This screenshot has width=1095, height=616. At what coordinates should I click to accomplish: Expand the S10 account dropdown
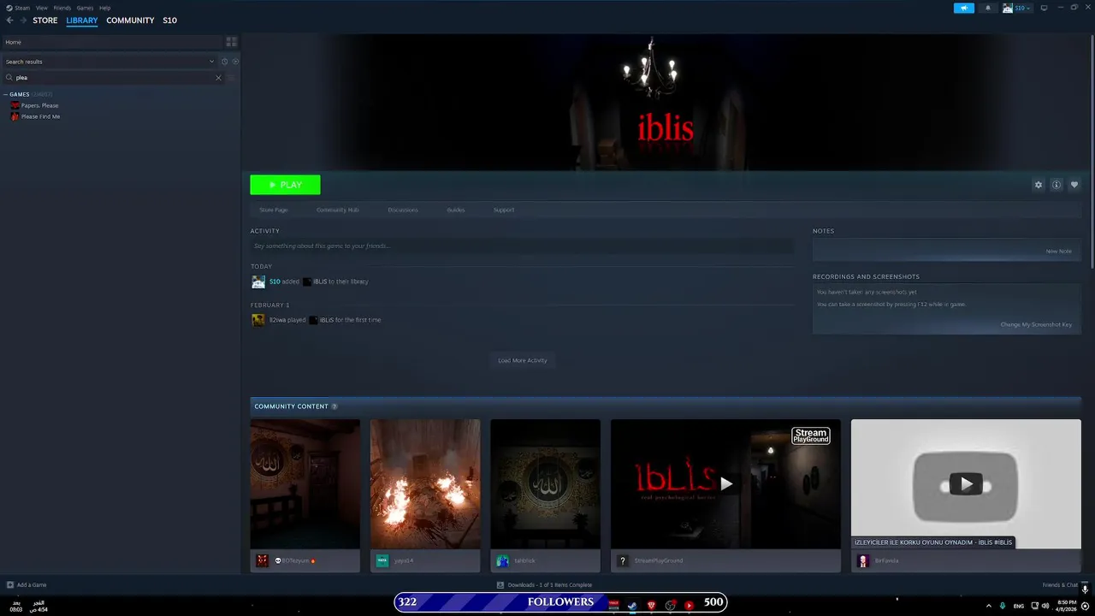pyautogui.click(x=1016, y=8)
